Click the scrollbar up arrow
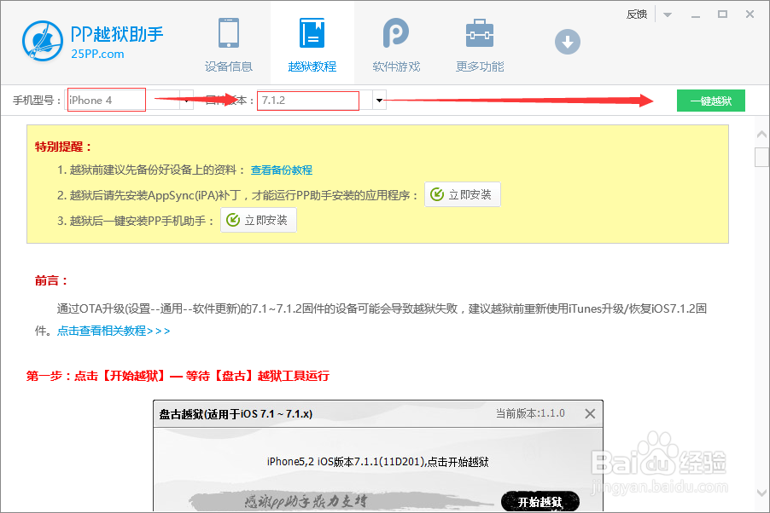 click(x=761, y=135)
